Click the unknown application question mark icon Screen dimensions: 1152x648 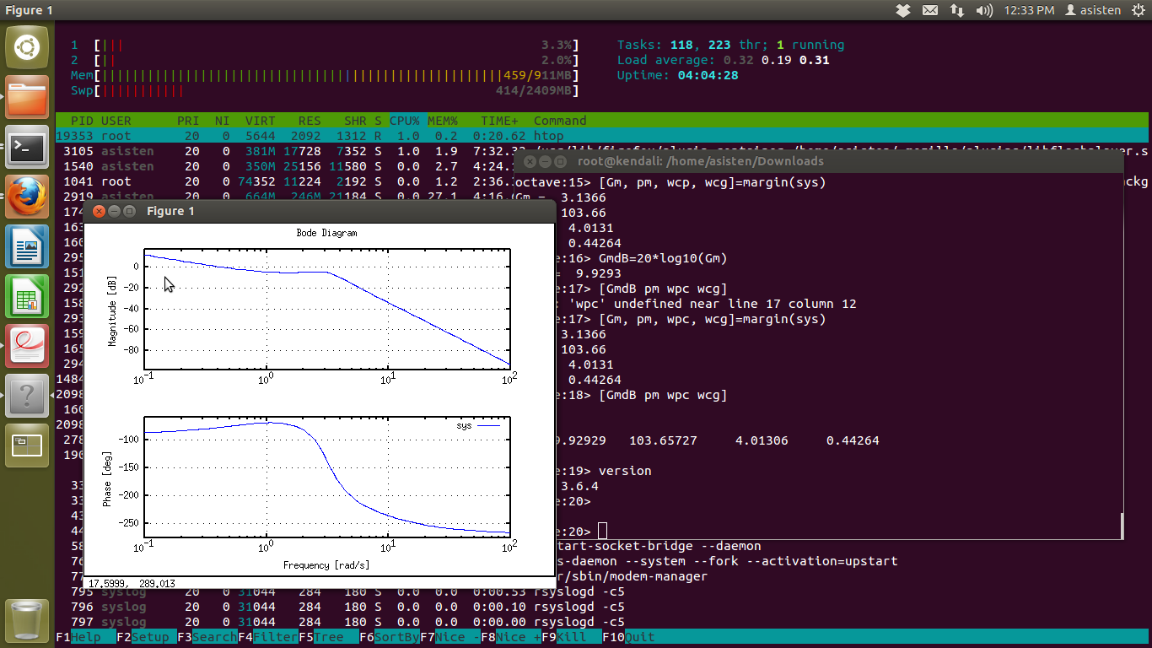(x=27, y=395)
